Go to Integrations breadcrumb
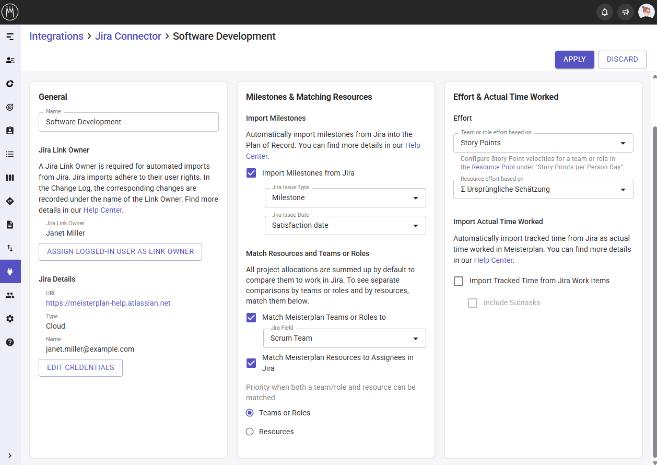 tap(56, 36)
